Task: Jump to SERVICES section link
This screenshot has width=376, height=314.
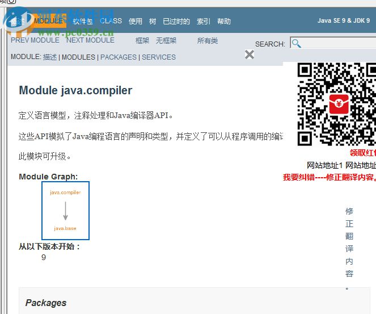Action: 159,57
